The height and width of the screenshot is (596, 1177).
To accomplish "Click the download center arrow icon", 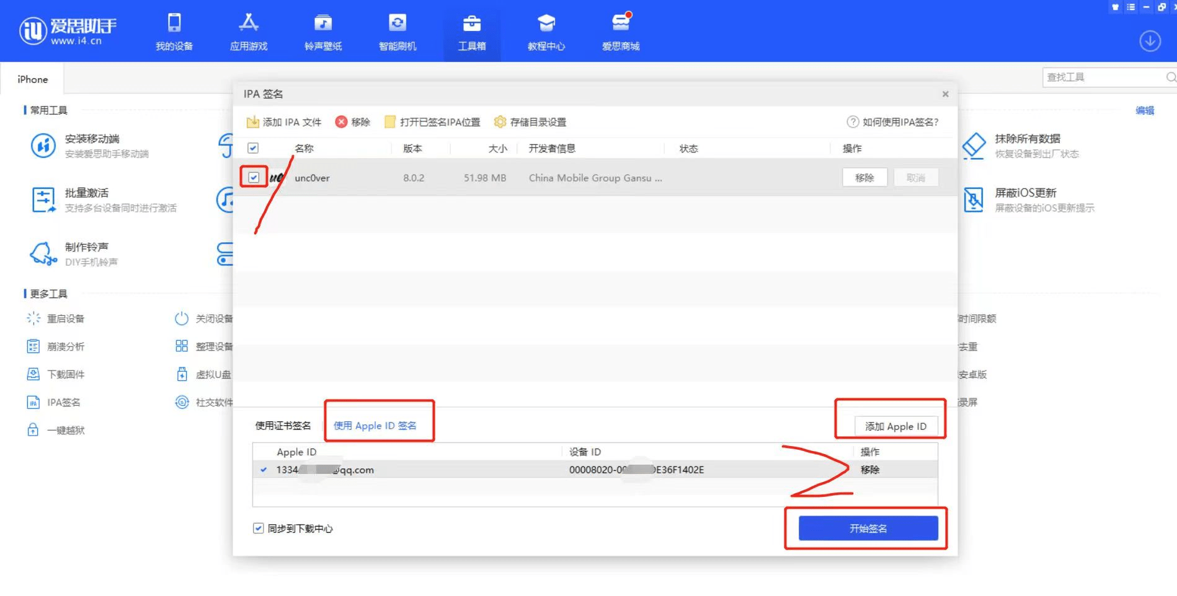I will click(1150, 41).
